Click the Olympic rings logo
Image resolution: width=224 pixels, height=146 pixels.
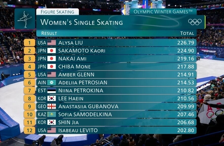tap(195, 22)
